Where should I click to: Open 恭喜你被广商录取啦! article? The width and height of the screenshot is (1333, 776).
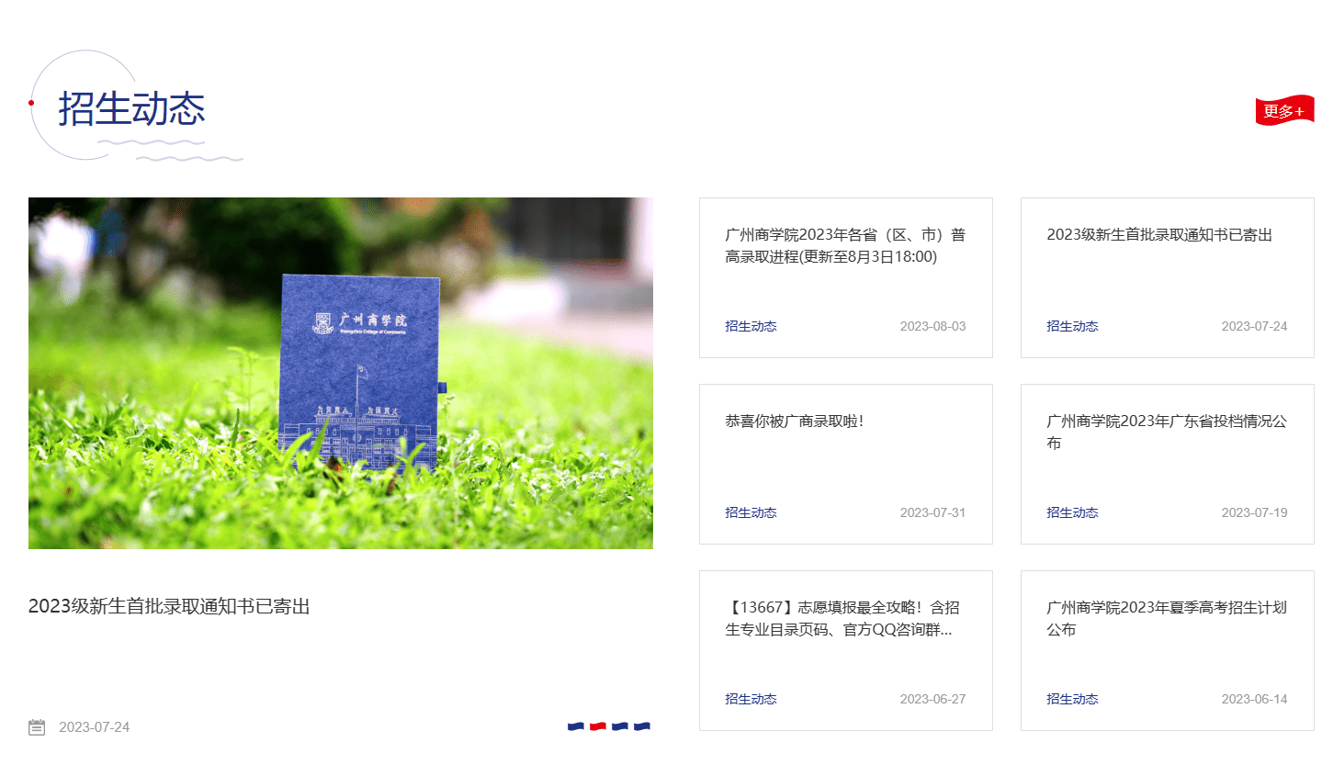(794, 422)
